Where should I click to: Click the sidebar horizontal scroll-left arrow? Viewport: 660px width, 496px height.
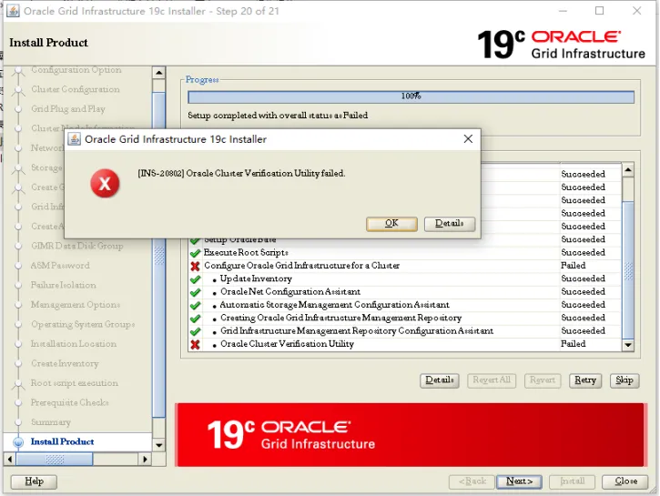tap(10, 459)
